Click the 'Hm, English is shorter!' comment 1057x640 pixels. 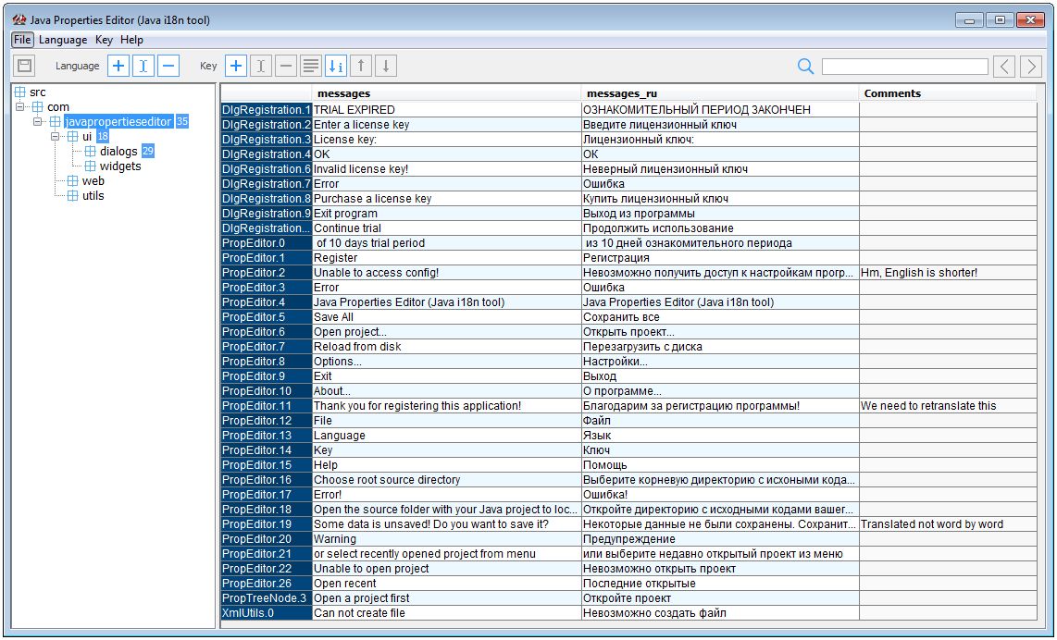[948, 273]
